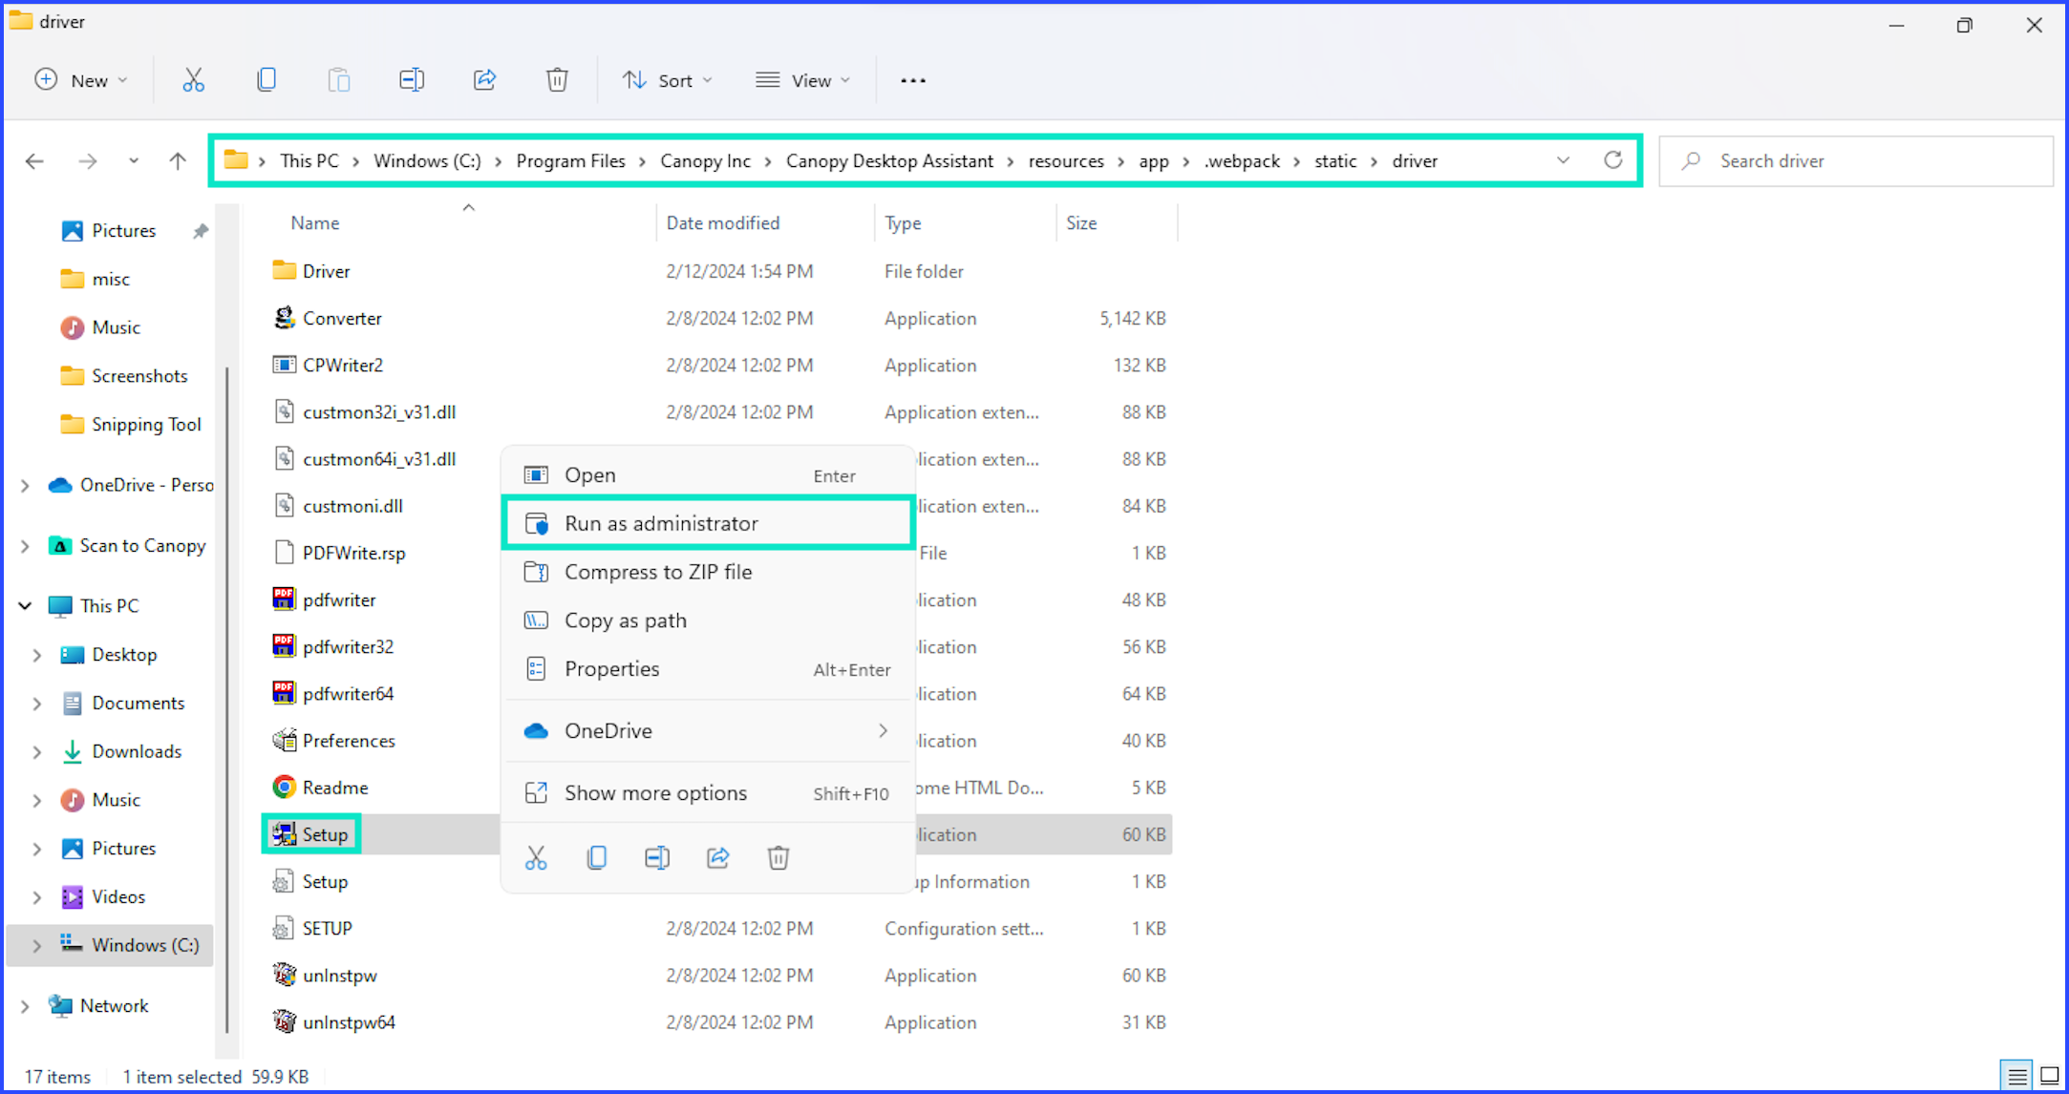Select the pdfwriter64 application

click(x=348, y=694)
